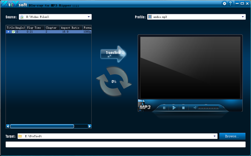Click the XtoYsoft logo in title bar

pos(14,4)
